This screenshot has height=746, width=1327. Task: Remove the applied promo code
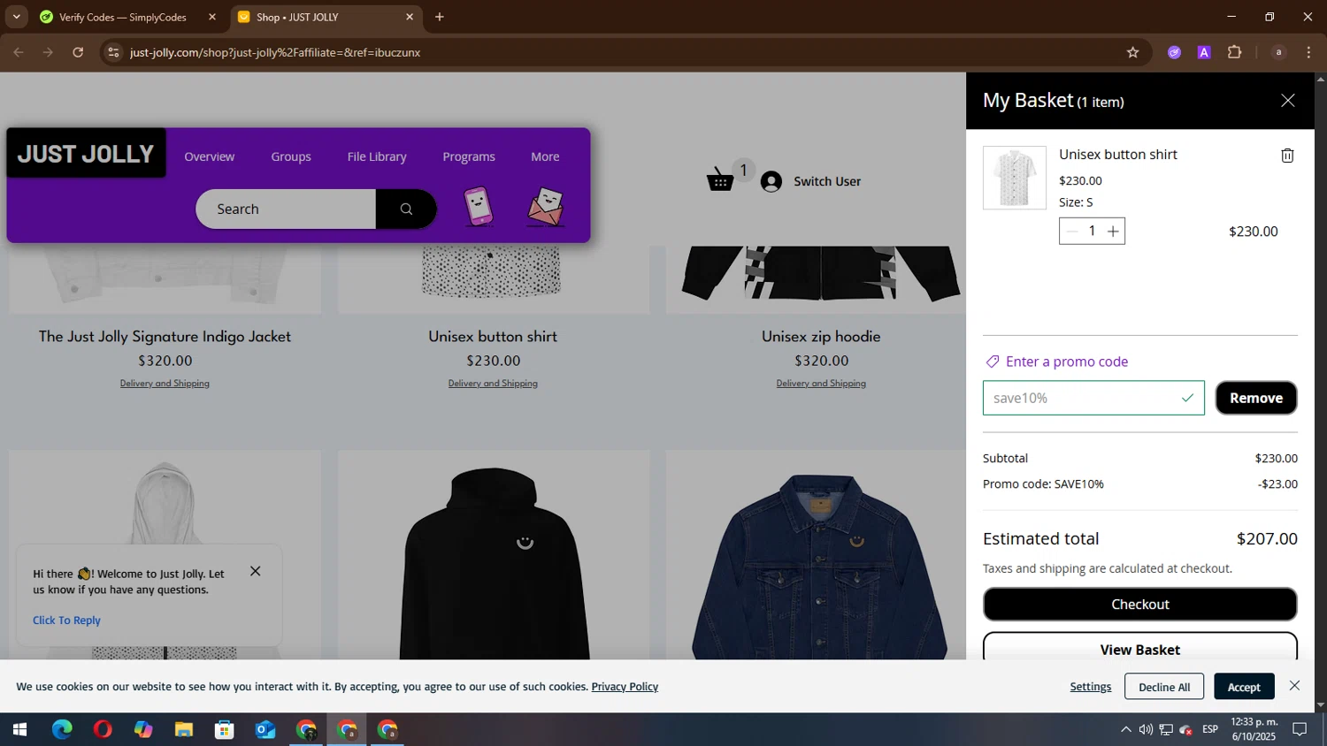coord(1256,398)
